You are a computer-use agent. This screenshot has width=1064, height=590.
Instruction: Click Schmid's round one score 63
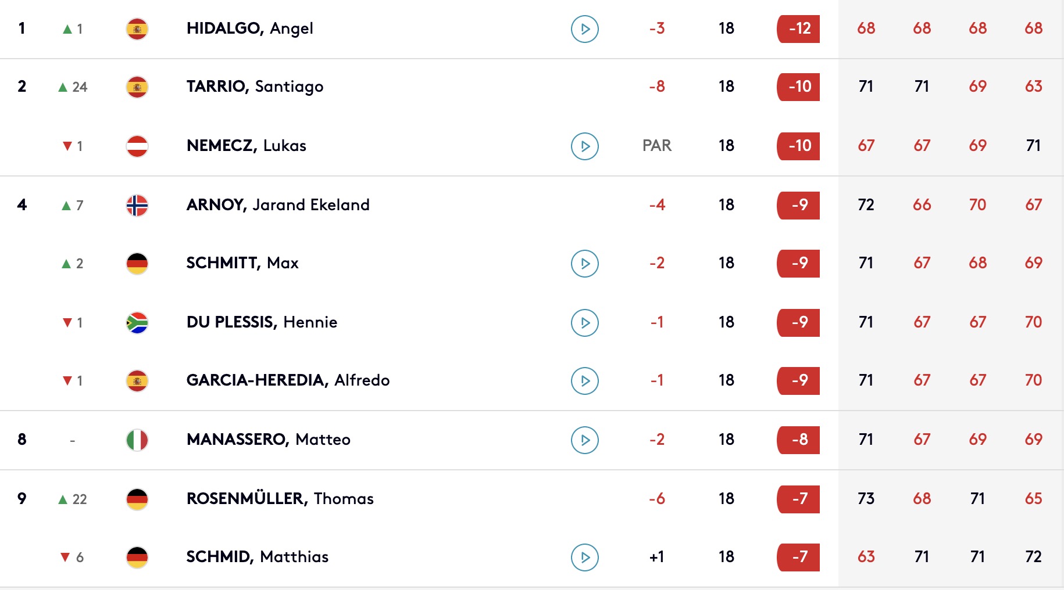point(866,557)
